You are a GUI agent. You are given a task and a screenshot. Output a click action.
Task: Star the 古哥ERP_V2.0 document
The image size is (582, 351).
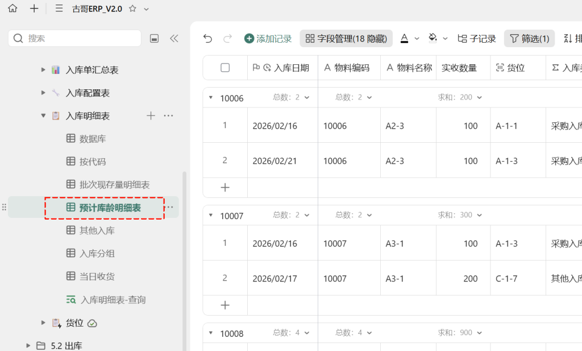pyautogui.click(x=132, y=9)
